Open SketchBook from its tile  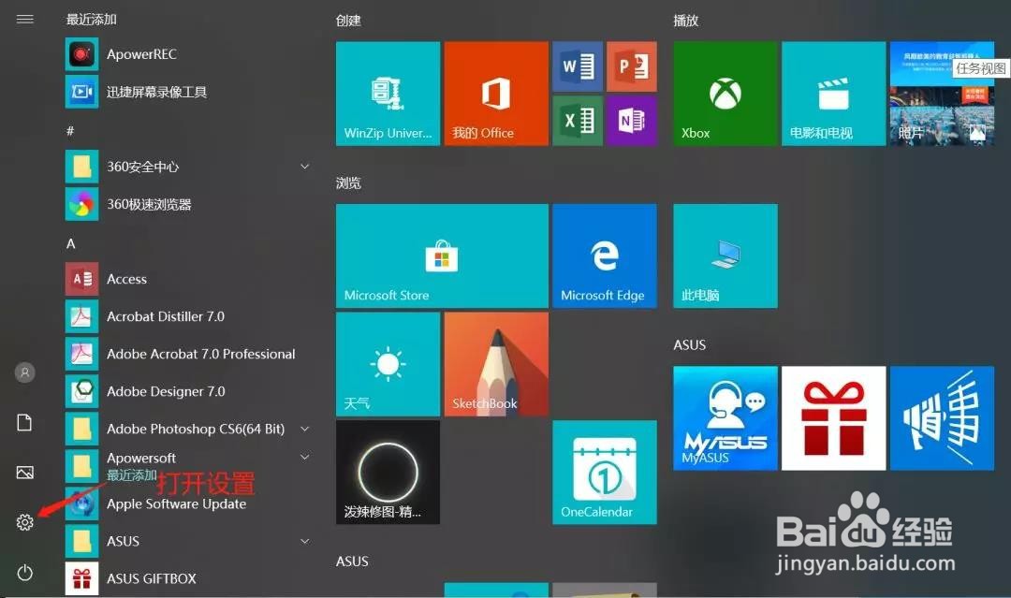click(x=495, y=363)
